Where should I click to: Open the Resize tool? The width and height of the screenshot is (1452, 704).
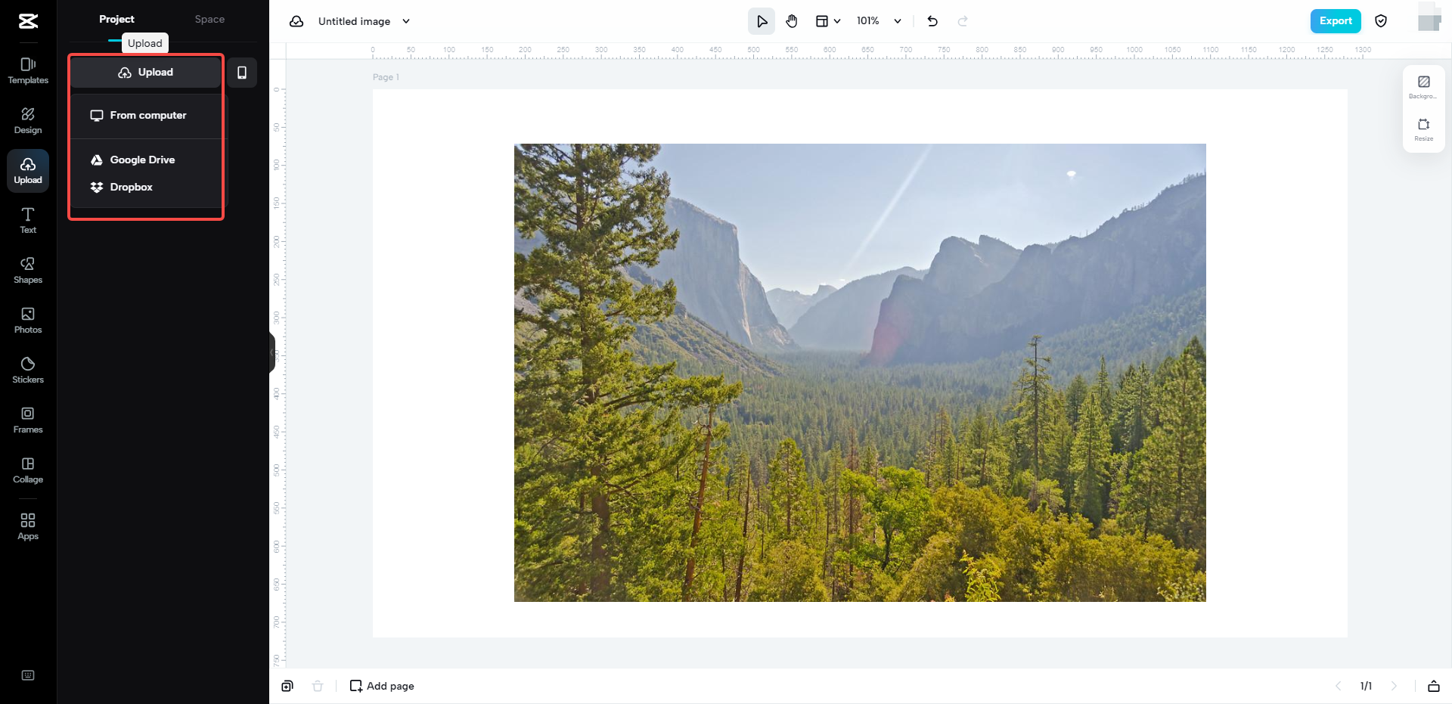tap(1423, 129)
